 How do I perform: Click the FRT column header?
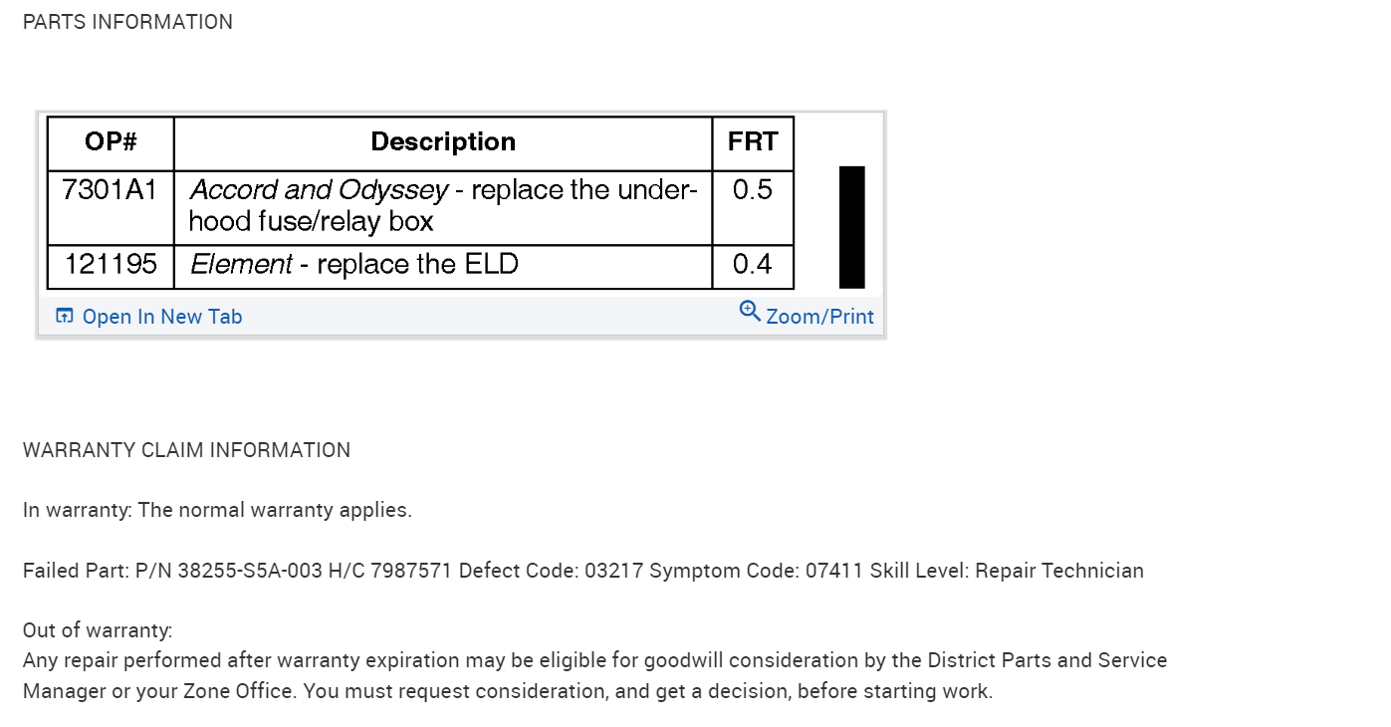click(753, 142)
